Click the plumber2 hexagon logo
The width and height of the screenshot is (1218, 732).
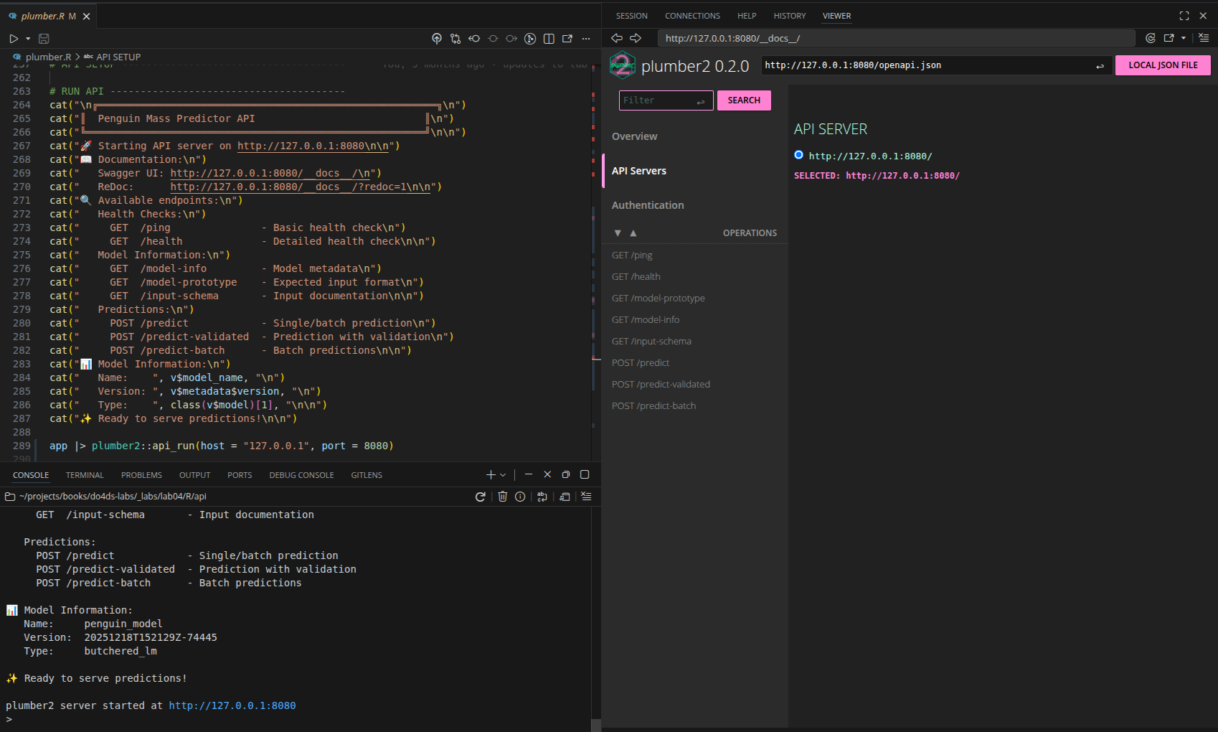pyautogui.click(x=622, y=65)
